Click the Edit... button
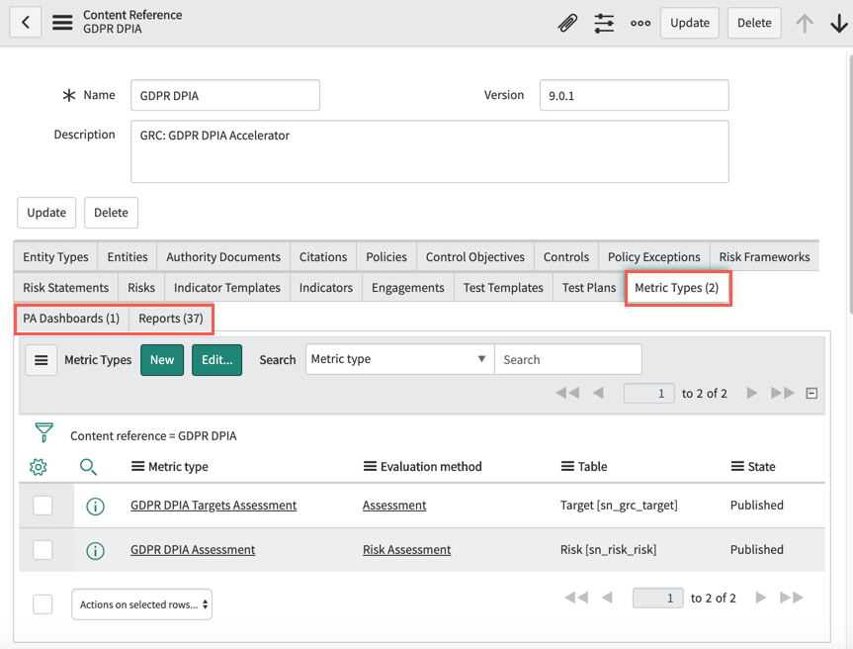853x649 pixels. click(x=217, y=360)
